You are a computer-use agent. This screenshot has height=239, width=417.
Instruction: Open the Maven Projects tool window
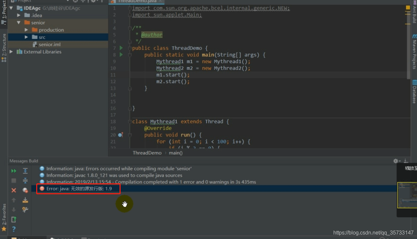tap(414, 52)
